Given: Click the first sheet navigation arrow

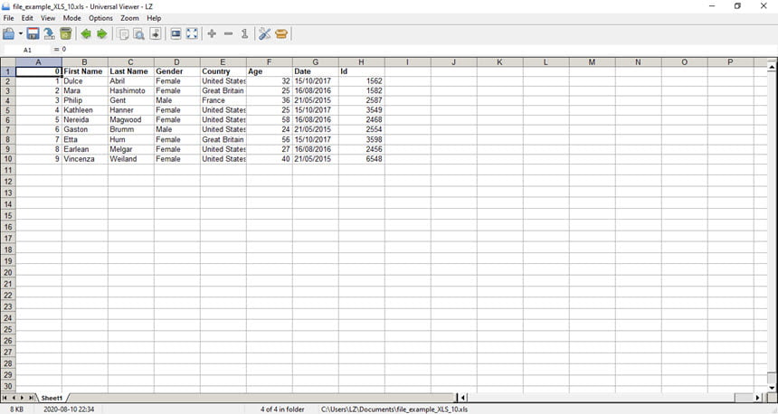Looking at the screenshot, I should (5, 398).
